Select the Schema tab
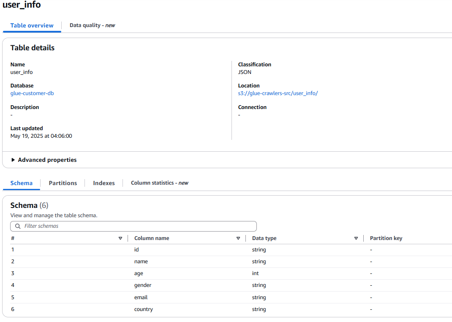Image resolution: width=452 pixels, height=322 pixels. (22, 183)
